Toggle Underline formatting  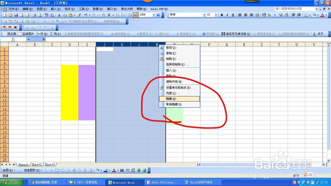pyautogui.click(x=233, y=15)
